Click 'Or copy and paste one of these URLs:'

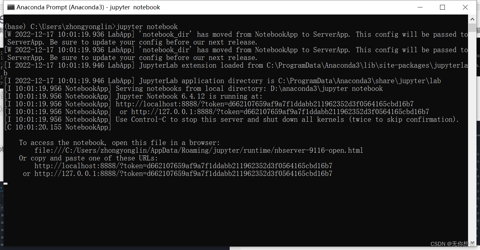(89, 158)
